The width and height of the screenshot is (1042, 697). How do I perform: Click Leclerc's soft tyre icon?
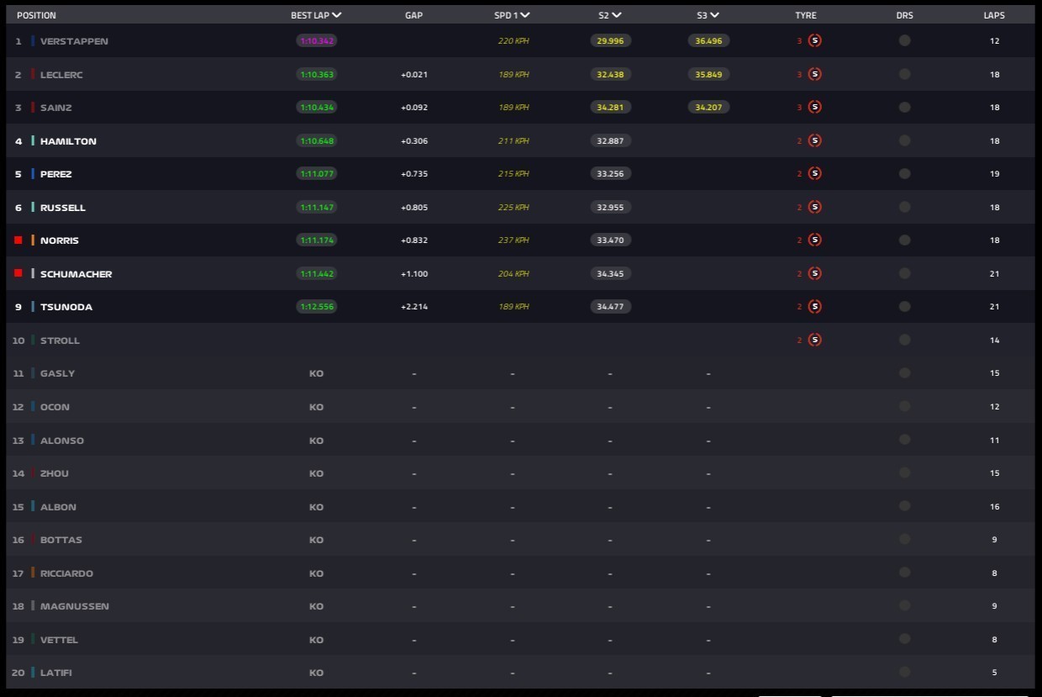point(814,74)
